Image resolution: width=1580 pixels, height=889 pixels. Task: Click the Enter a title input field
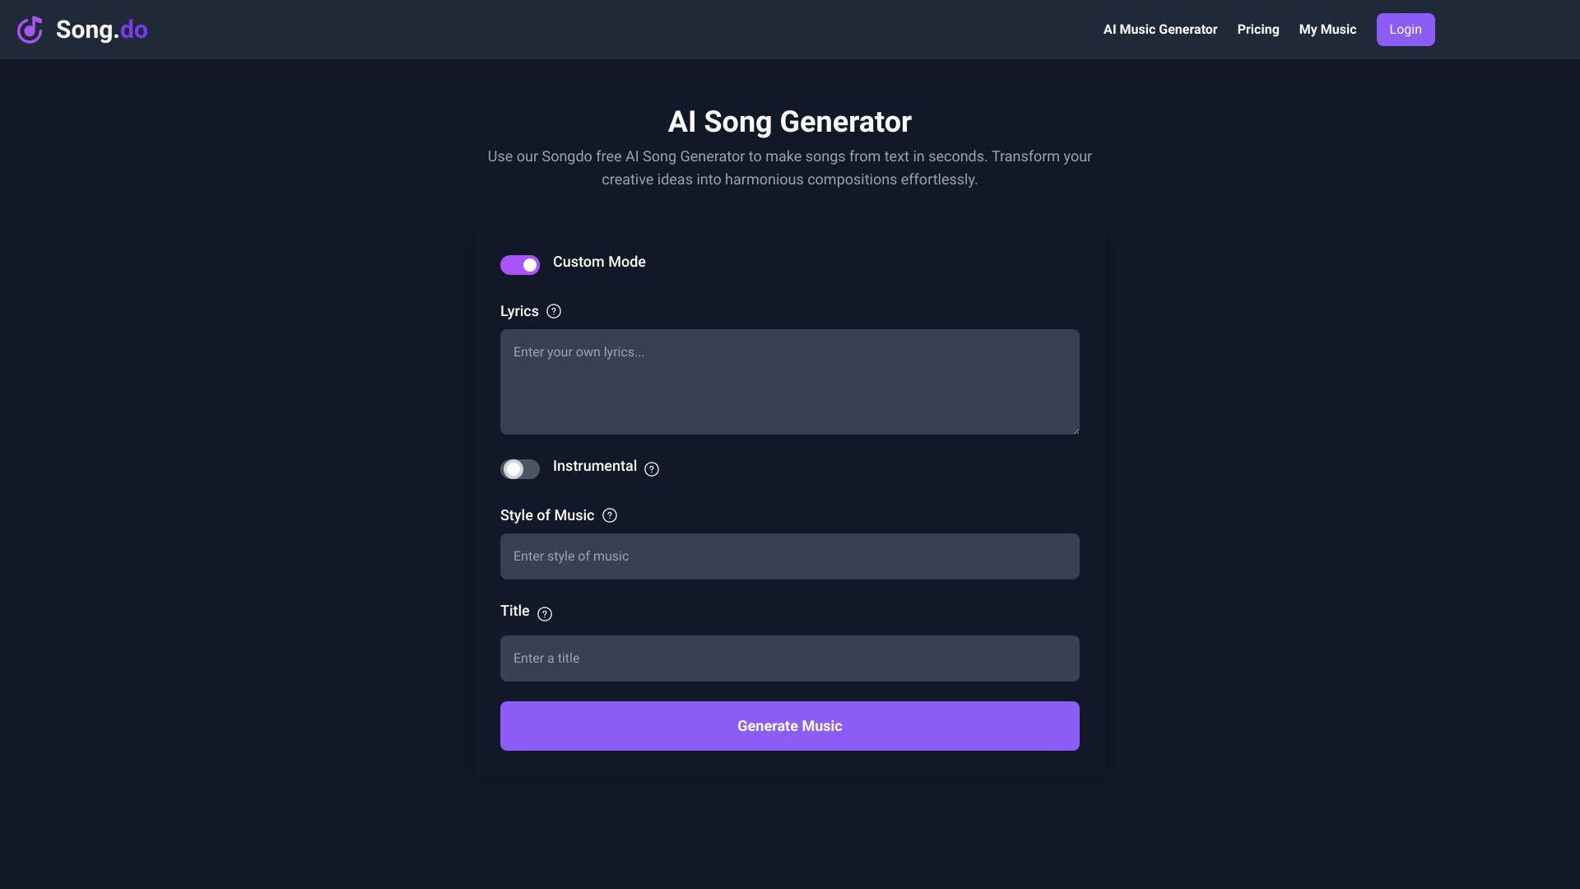pyautogui.click(x=790, y=658)
